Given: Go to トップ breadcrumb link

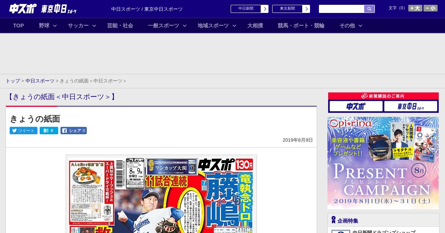Looking at the screenshot, I should [13, 81].
